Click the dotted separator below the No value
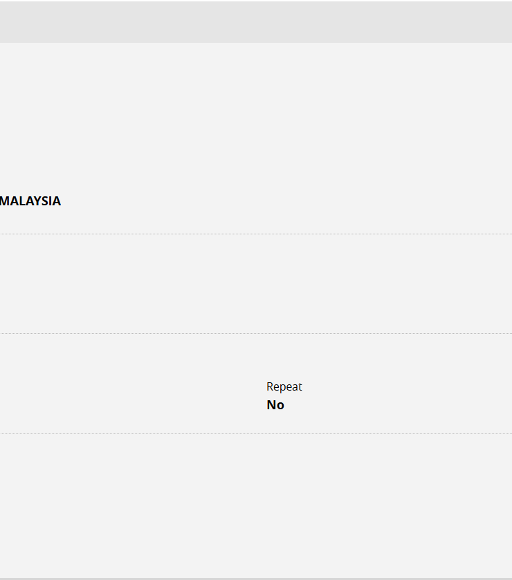The image size is (512, 580). [256, 434]
